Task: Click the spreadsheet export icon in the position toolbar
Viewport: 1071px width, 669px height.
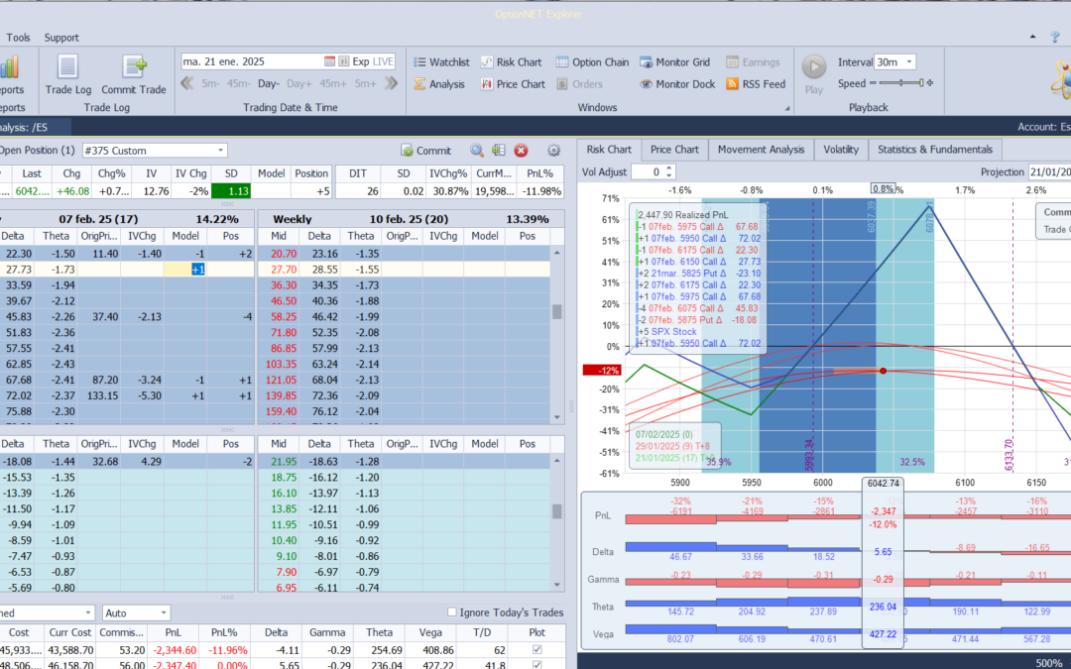Action: tap(499, 151)
